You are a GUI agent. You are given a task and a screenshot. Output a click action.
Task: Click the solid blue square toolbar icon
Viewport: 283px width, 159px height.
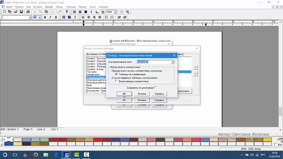point(86,12)
